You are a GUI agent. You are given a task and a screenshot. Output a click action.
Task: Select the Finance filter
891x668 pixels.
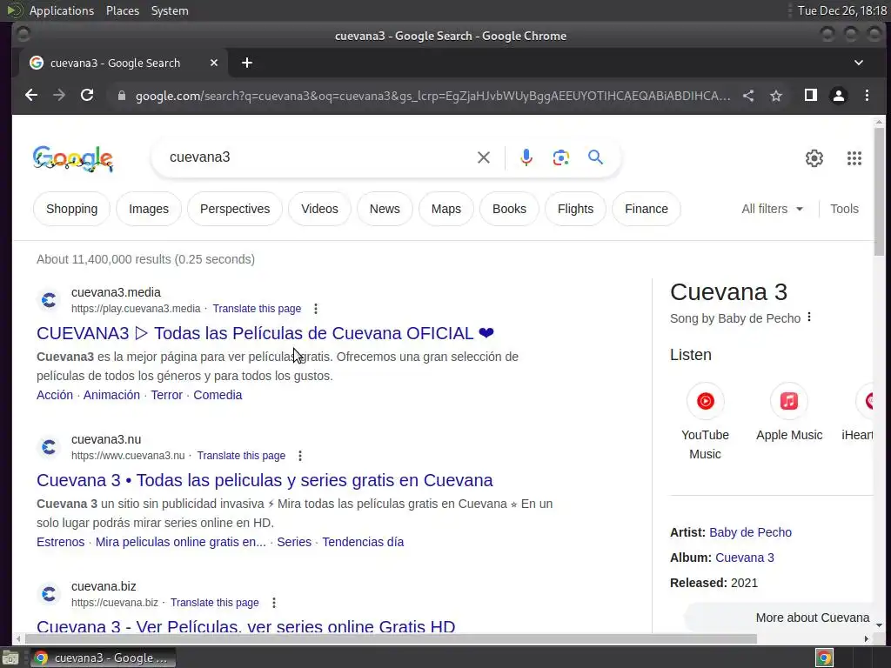[x=646, y=209]
